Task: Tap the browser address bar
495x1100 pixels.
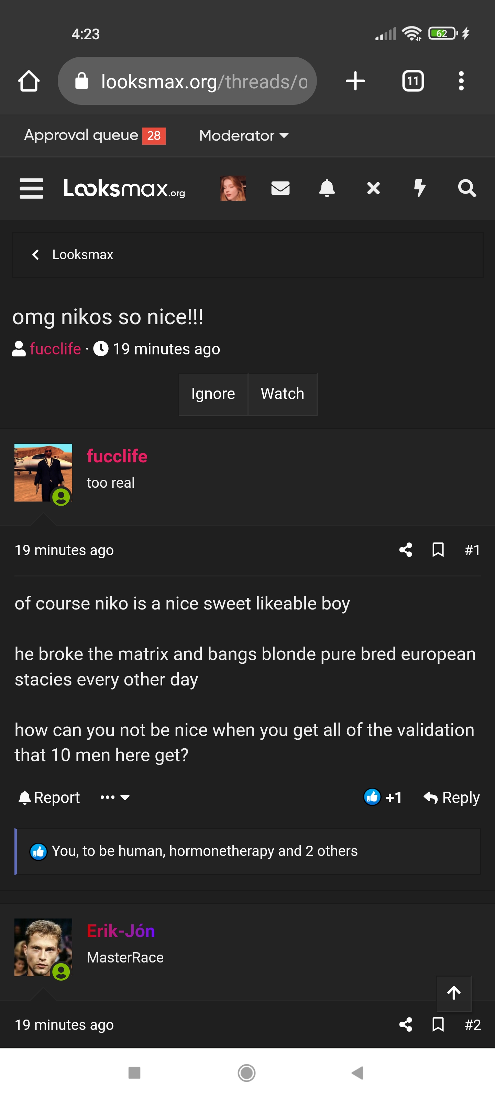Action: 187,81
